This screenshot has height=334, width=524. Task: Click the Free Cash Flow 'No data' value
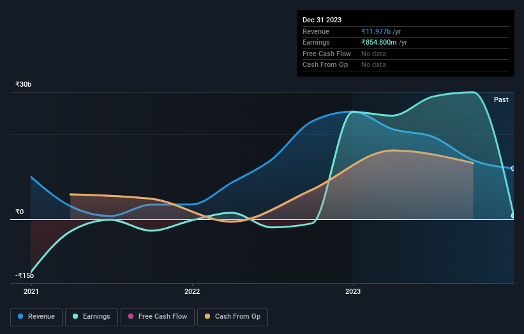[373, 54]
